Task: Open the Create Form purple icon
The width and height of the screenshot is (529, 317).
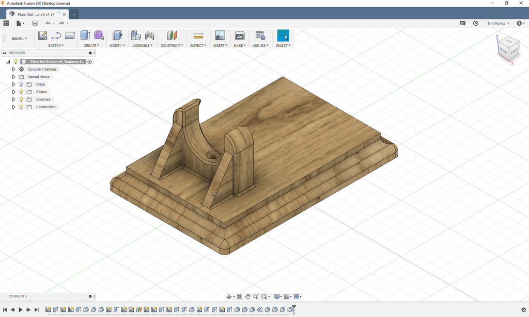Action: [x=99, y=36]
